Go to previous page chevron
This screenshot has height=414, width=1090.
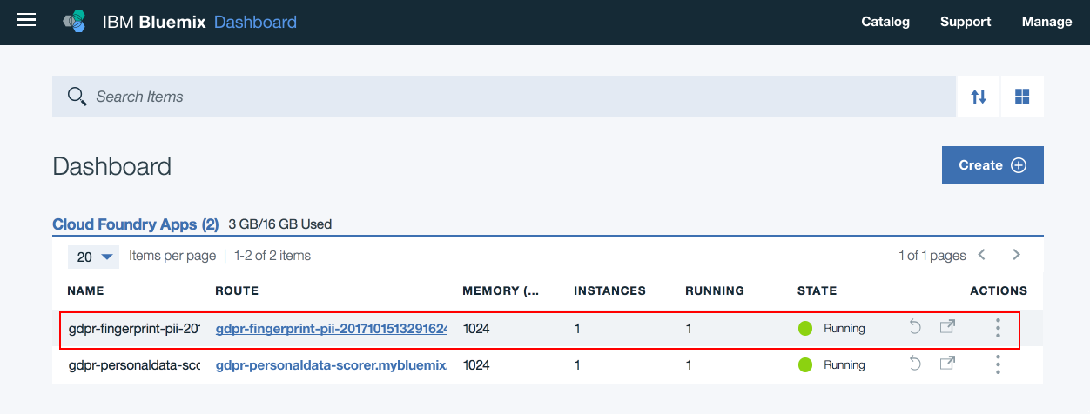coord(981,255)
